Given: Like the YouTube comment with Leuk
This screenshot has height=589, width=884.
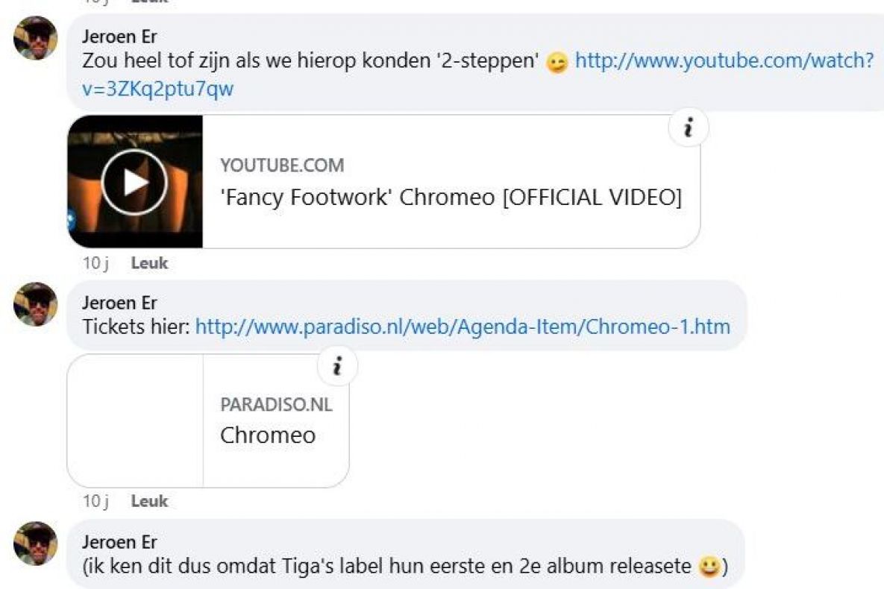Looking at the screenshot, I should coord(149,262).
